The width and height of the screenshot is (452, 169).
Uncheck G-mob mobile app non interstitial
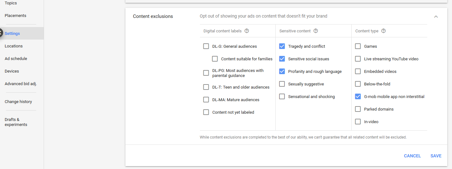[358, 96]
